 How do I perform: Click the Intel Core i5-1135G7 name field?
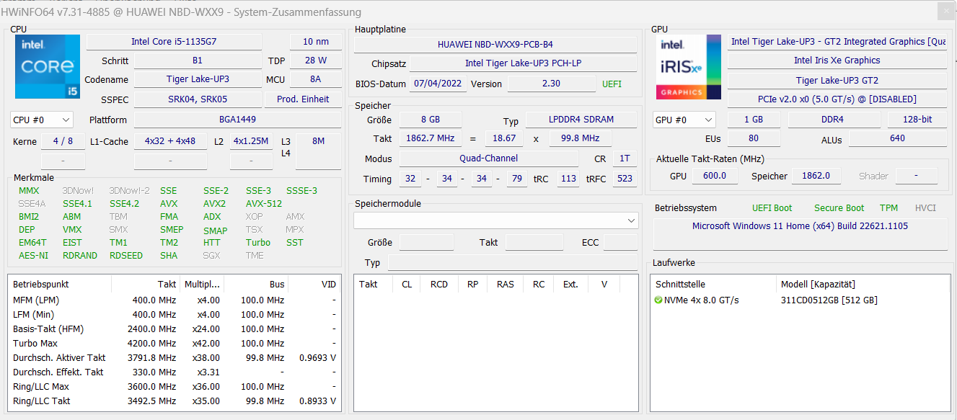tap(174, 42)
